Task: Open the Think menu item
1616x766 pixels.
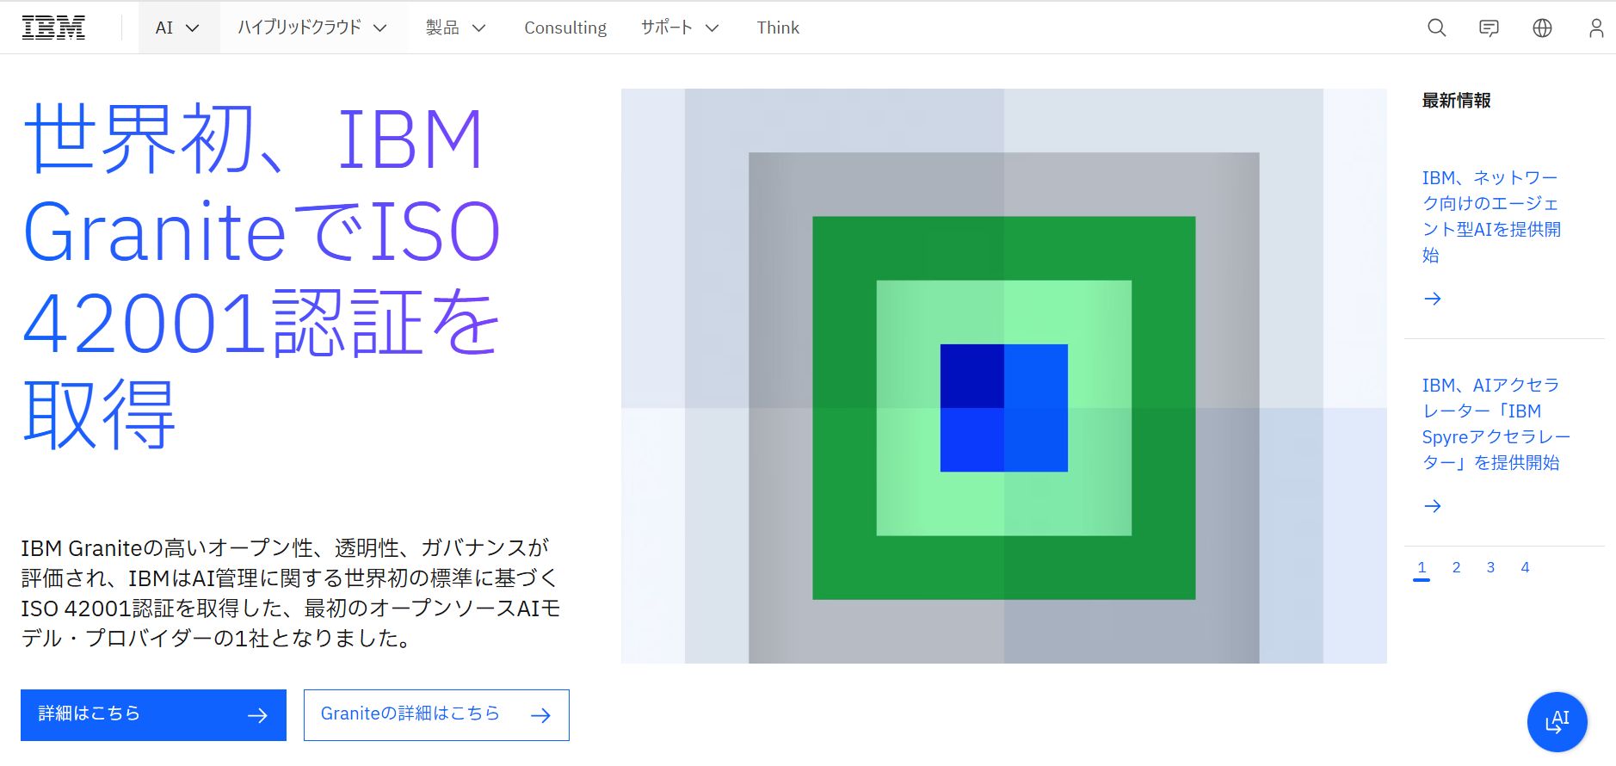Action: coord(778,28)
